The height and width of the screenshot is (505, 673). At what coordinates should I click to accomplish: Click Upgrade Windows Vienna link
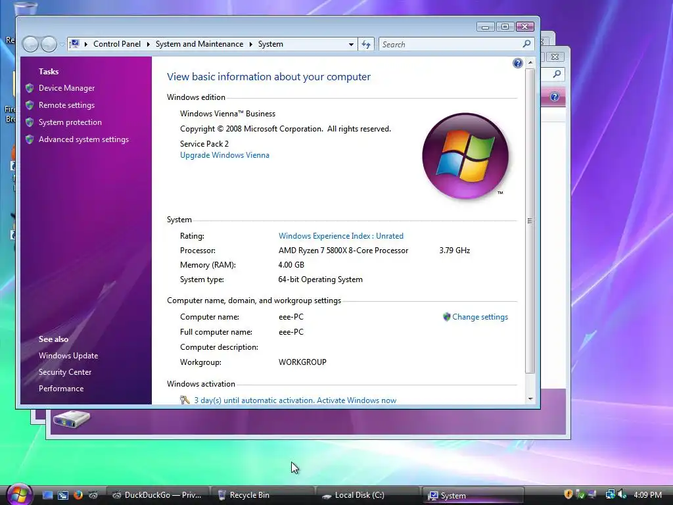coord(225,155)
